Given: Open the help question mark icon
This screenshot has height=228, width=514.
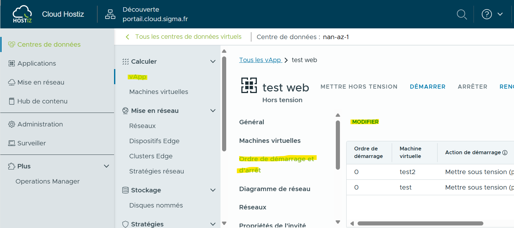Looking at the screenshot, I should [x=487, y=14].
